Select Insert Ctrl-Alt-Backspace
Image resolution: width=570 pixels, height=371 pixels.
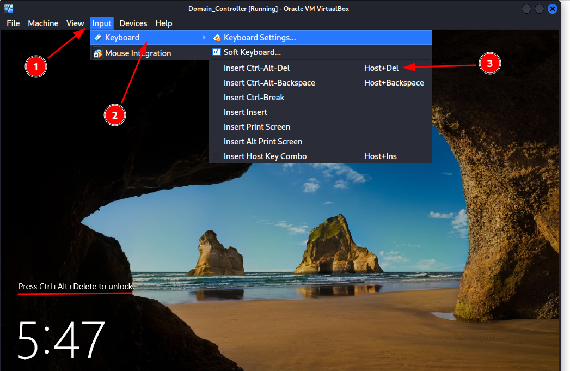click(x=321, y=83)
